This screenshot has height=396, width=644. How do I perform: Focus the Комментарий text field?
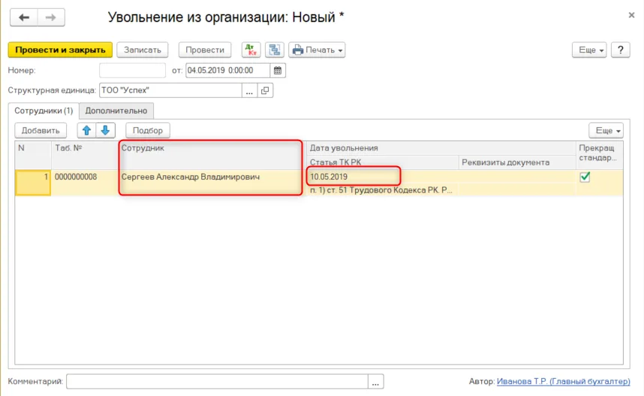click(x=217, y=382)
